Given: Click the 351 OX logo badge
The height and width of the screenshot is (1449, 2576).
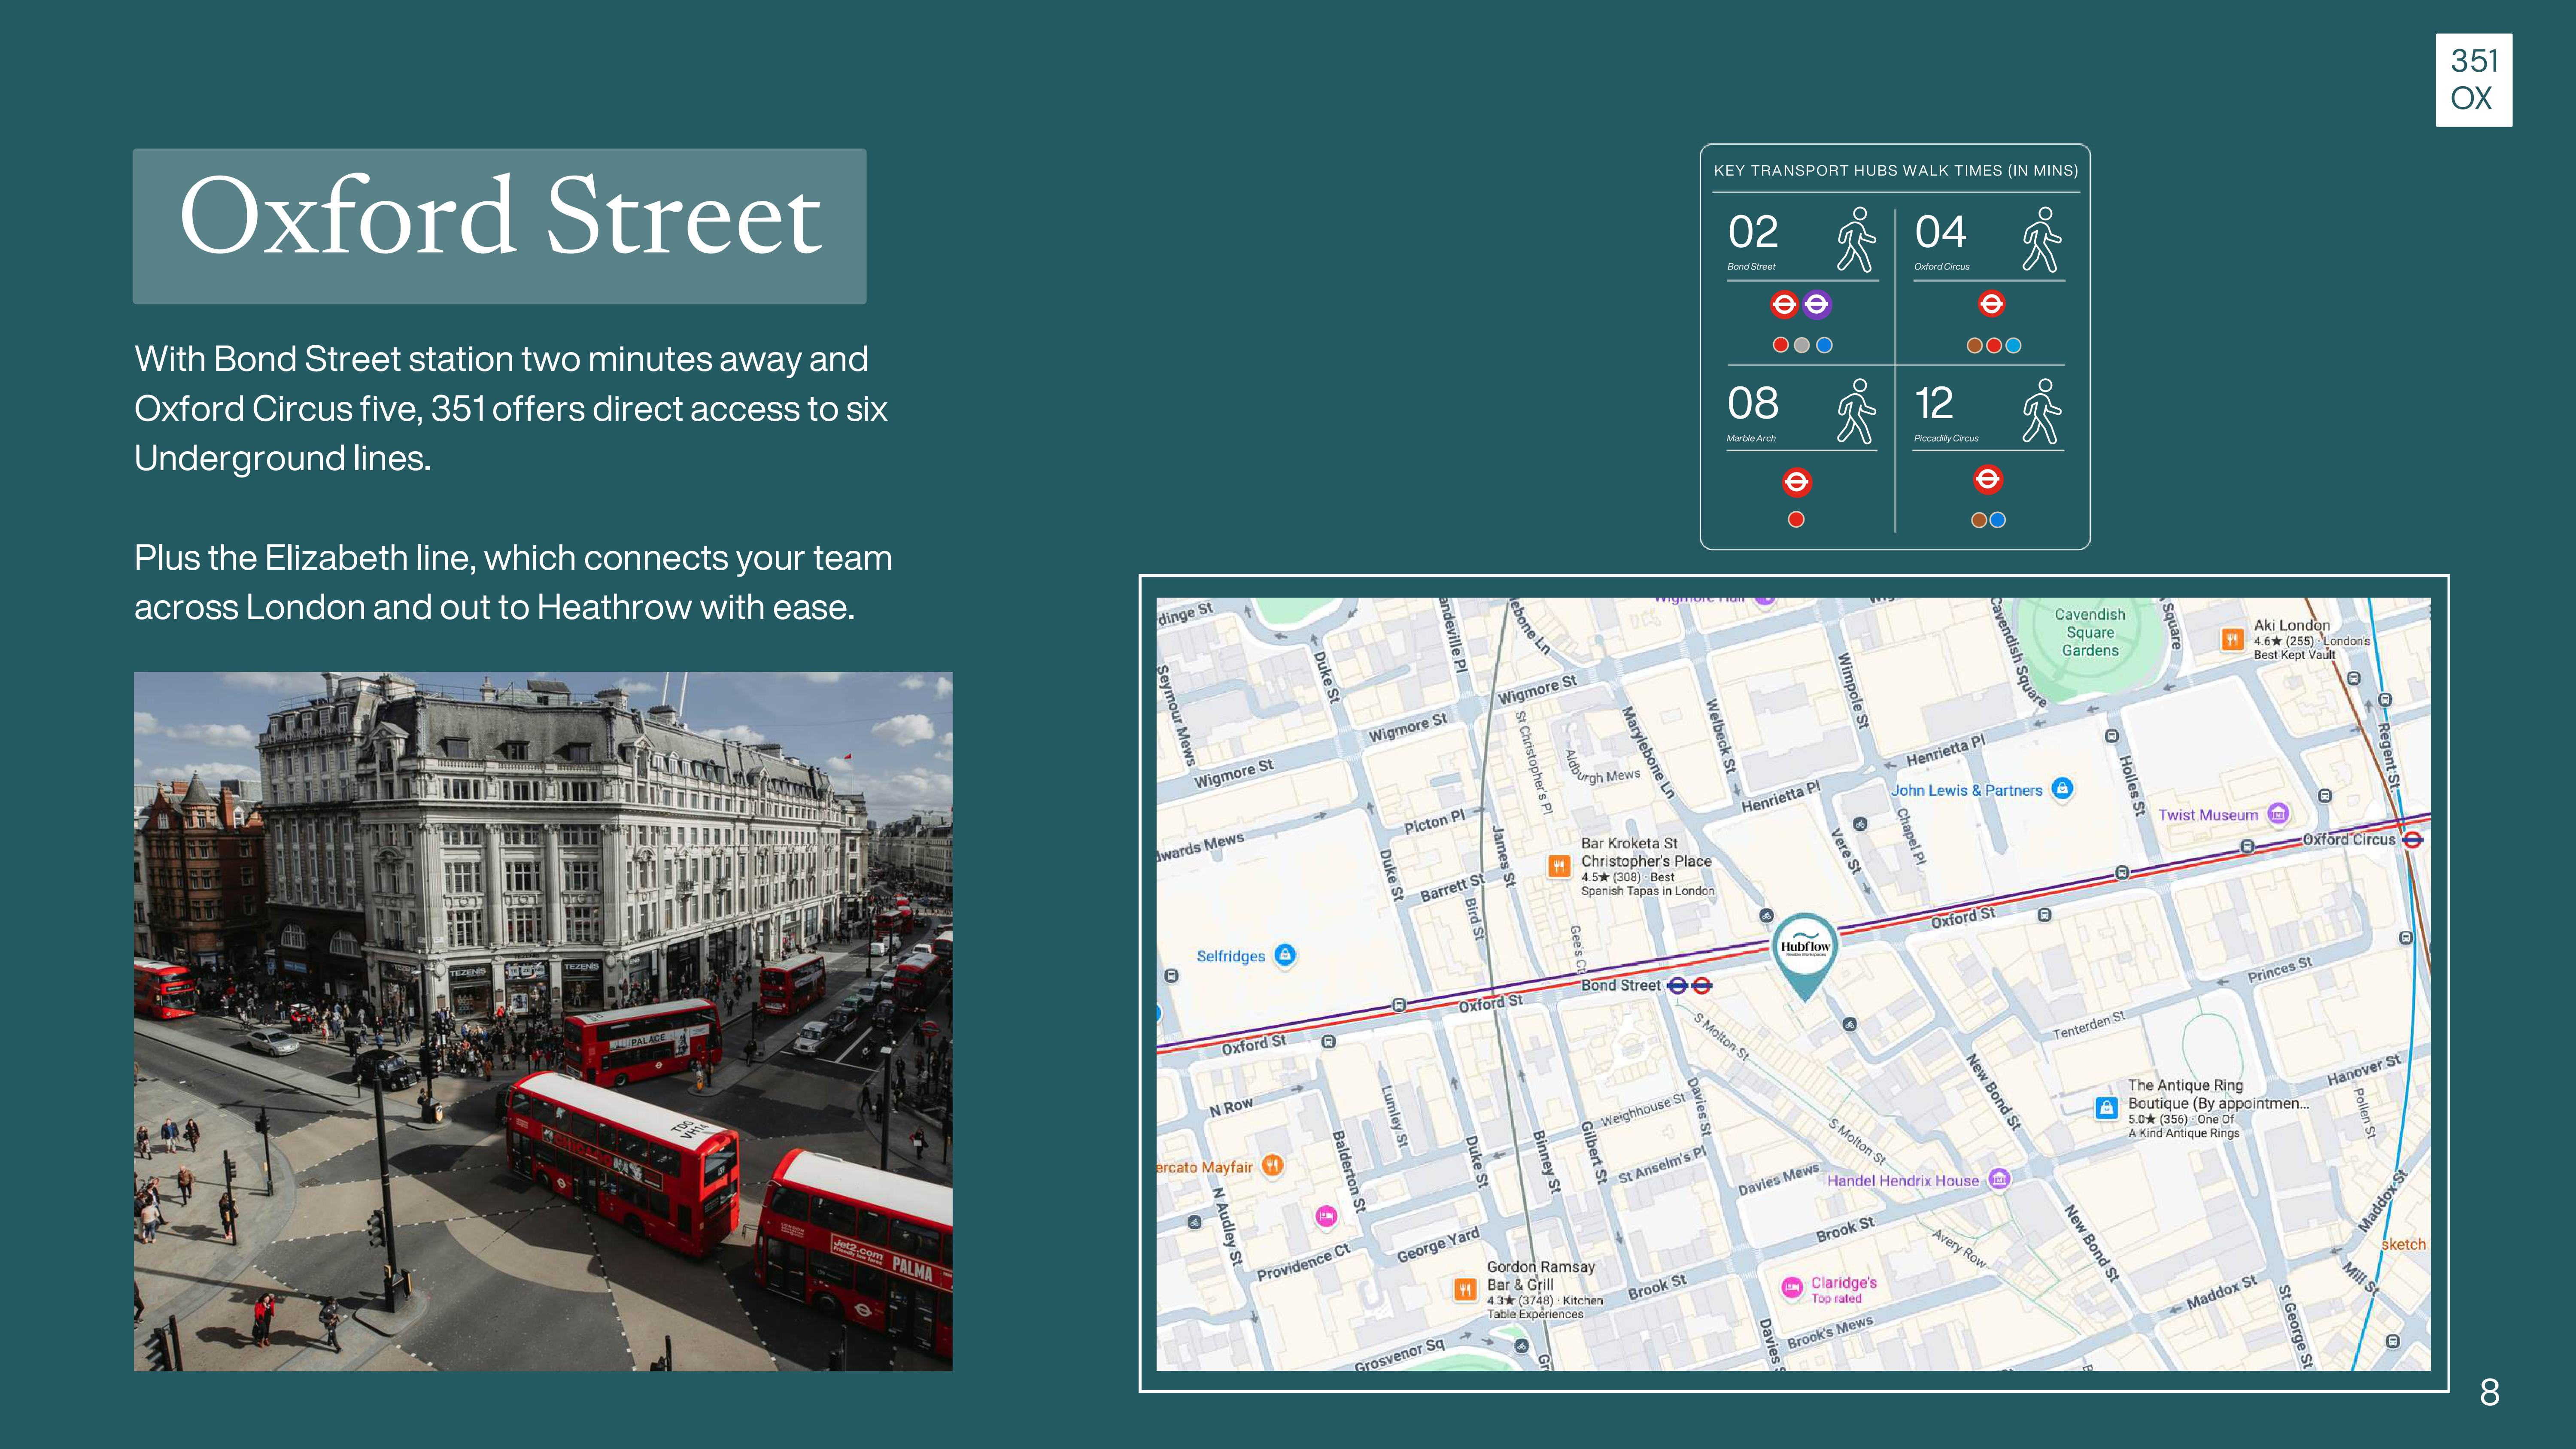Looking at the screenshot, I should click(2473, 80).
